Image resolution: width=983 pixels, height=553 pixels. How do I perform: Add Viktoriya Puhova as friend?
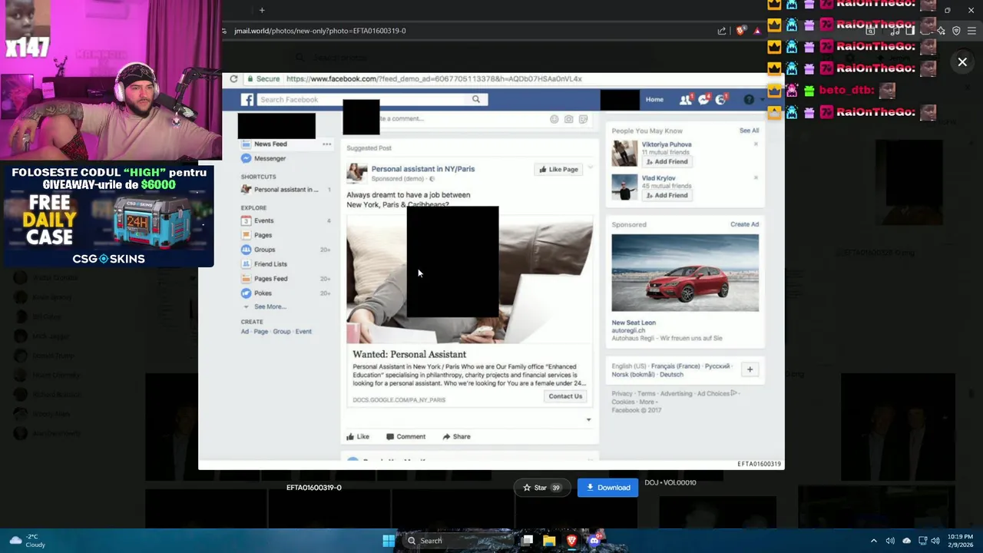[667, 162]
